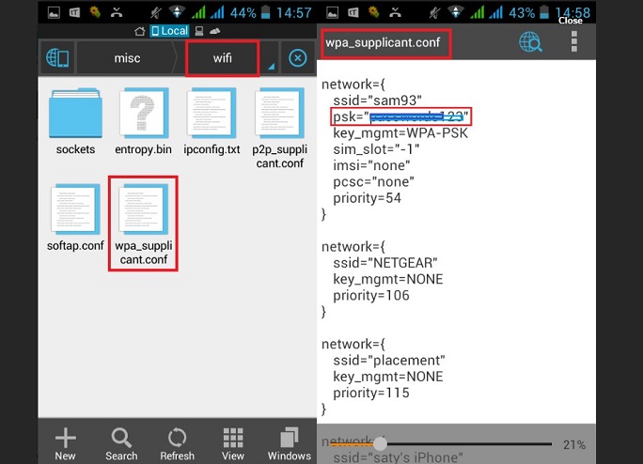
Task: Open p2p_supplicant.conf file
Action: tap(278, 119)
